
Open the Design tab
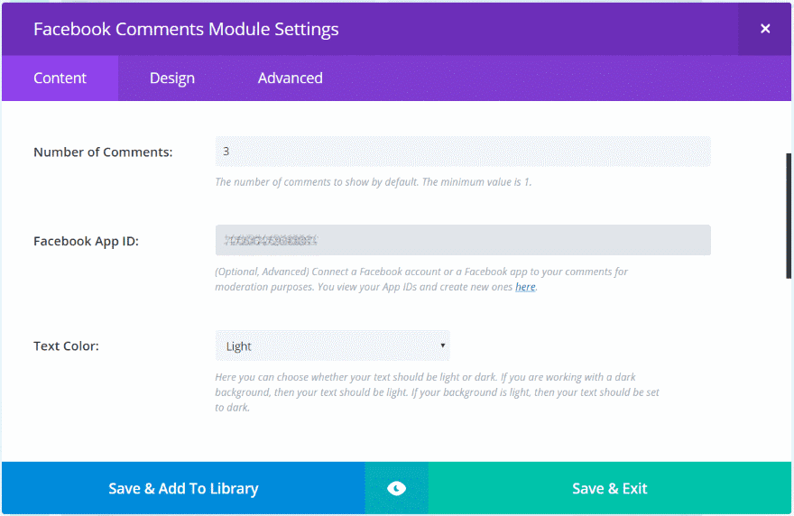coord(172,78)
